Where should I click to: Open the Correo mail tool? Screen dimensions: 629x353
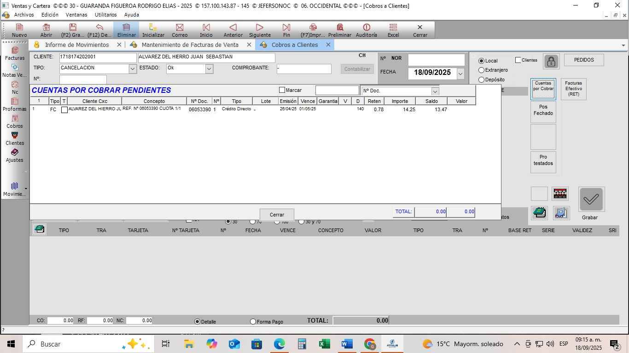click(180, 28)
